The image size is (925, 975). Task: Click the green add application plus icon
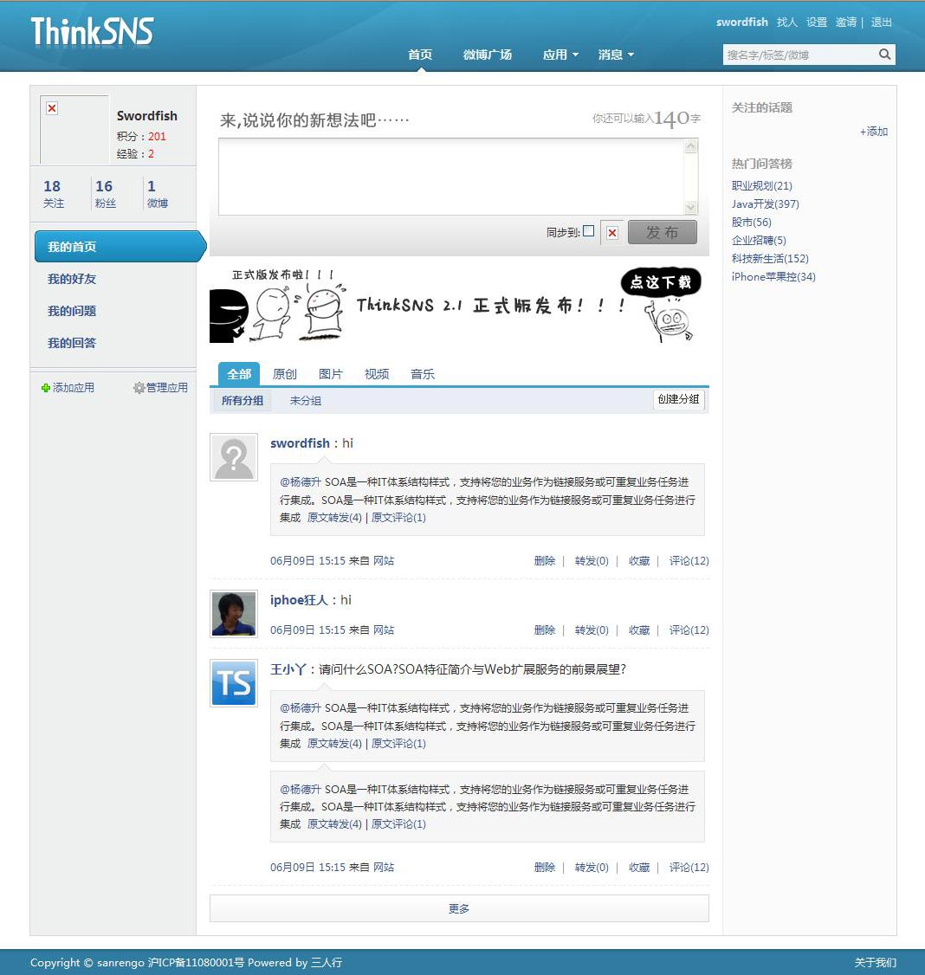45,388
